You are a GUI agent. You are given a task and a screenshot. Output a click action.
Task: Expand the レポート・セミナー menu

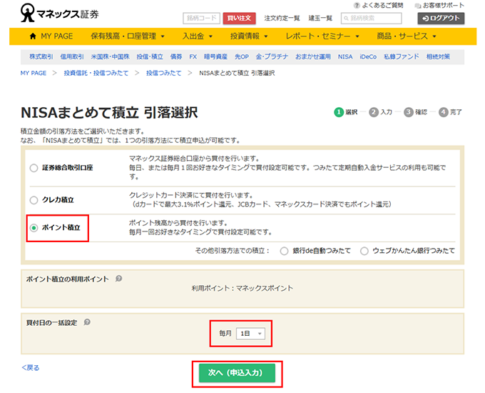[322, 36]
